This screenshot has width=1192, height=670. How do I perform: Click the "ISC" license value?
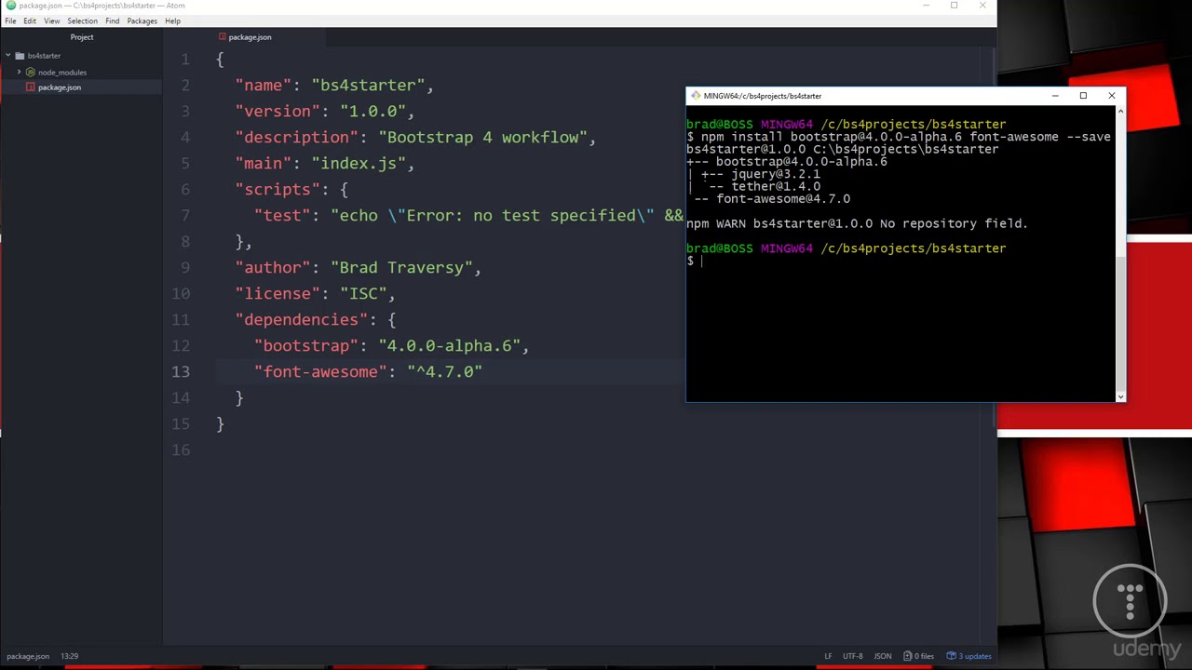[363, 293]
